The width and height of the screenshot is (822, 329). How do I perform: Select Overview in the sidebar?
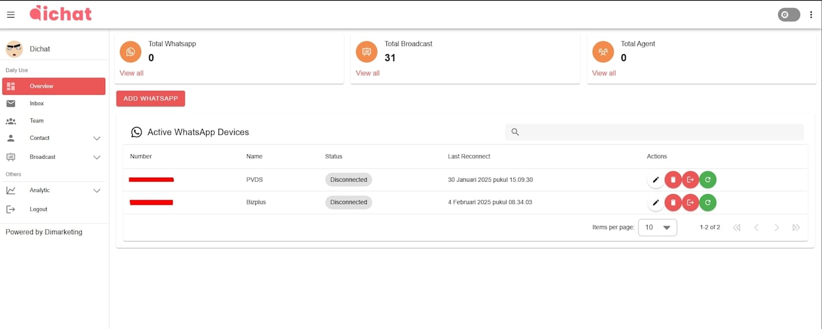54,86
